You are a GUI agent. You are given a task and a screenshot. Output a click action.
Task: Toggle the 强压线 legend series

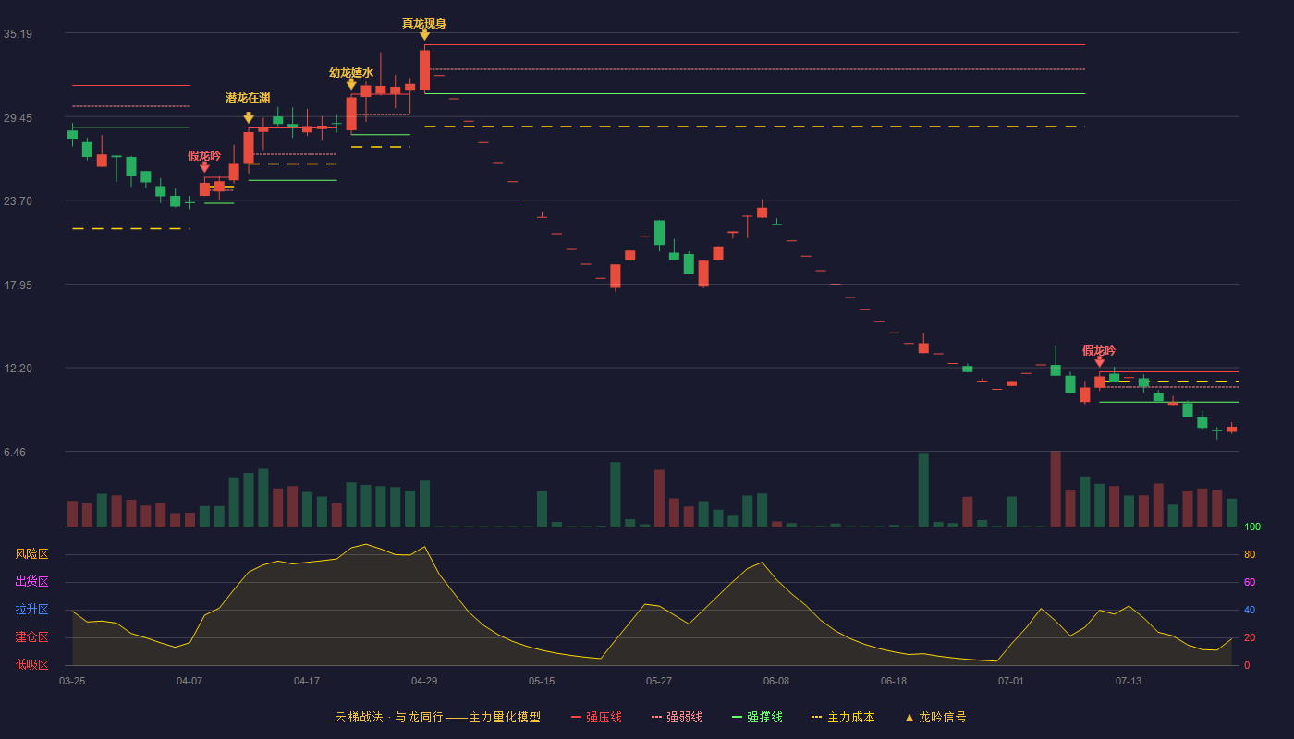pos(596,717)
